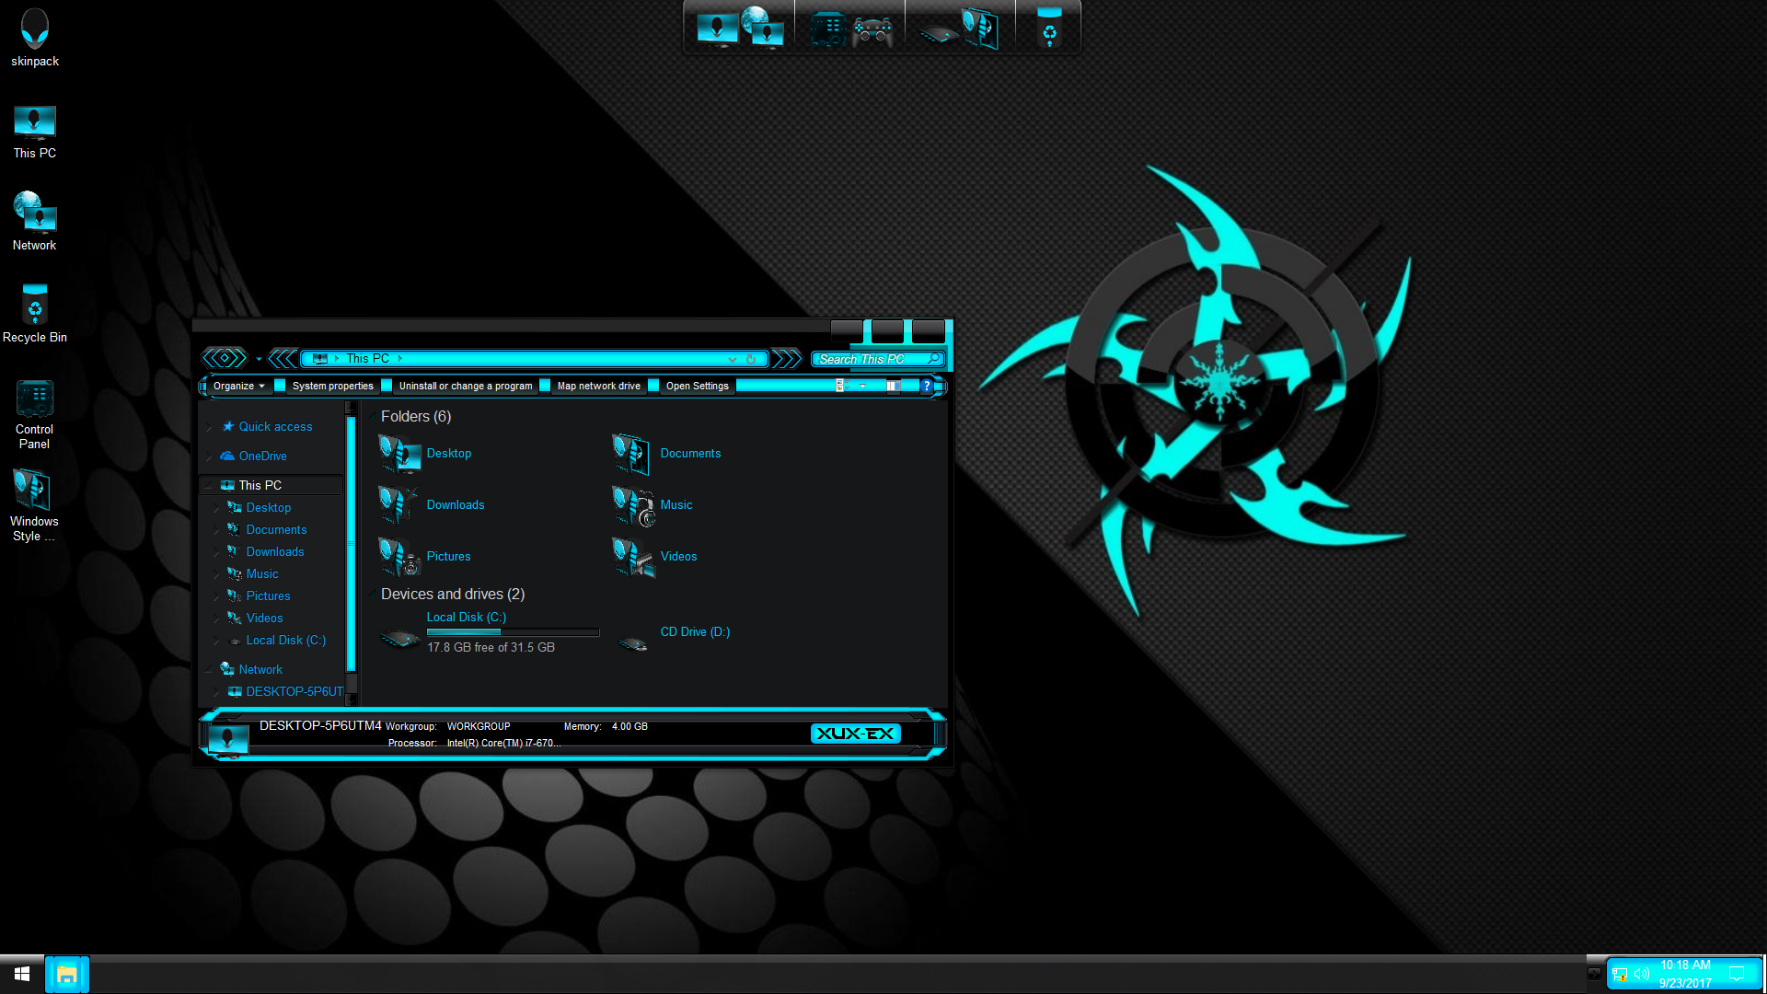Select Quick access in the navigation pane

(x=275, y=427)
